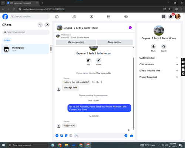Click the Name pencil edit icon

pyautogui.click(x=99, y=60)
